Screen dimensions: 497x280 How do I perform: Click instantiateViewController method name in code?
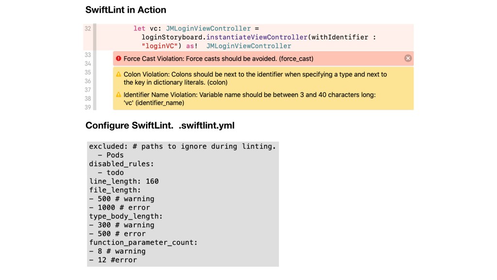coord(257,37)
